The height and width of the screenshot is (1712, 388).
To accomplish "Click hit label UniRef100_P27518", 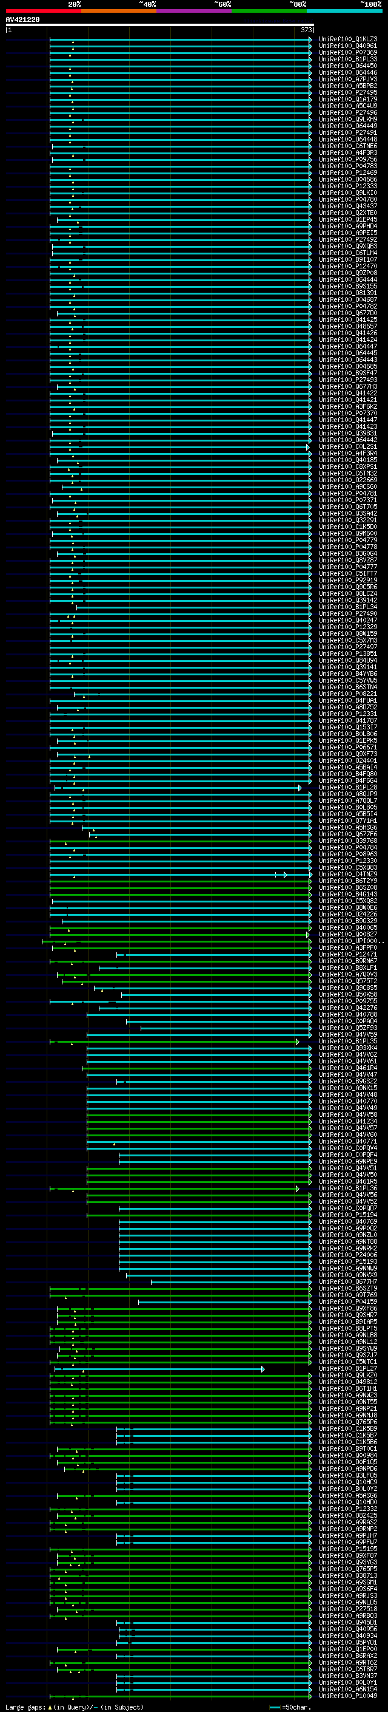I will (x=348, y=1609).
